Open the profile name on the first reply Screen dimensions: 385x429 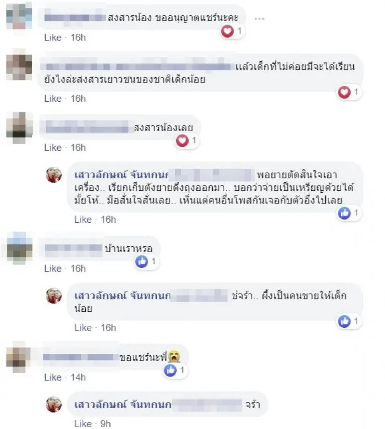pyautogui.click(x=121, y=174)
